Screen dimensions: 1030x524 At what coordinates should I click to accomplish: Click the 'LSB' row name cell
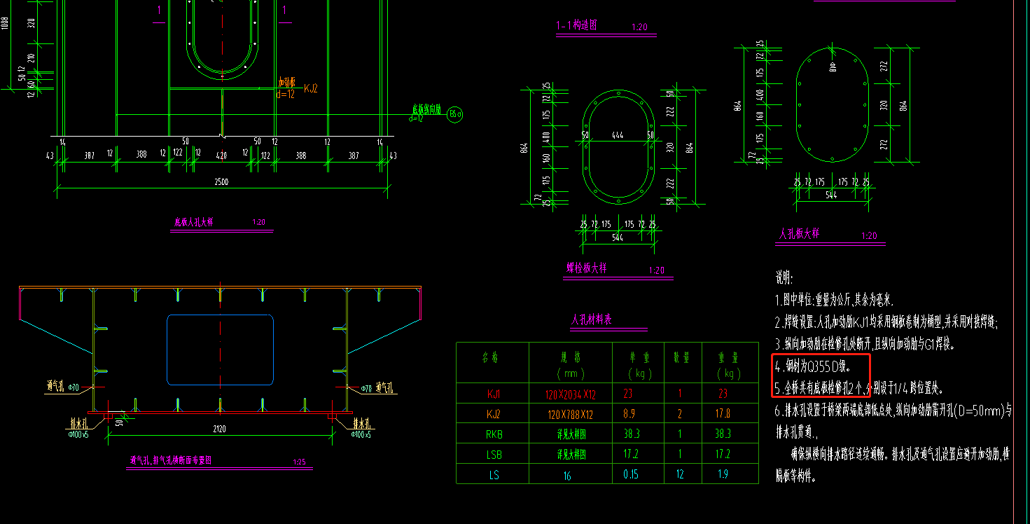(494, 455)
